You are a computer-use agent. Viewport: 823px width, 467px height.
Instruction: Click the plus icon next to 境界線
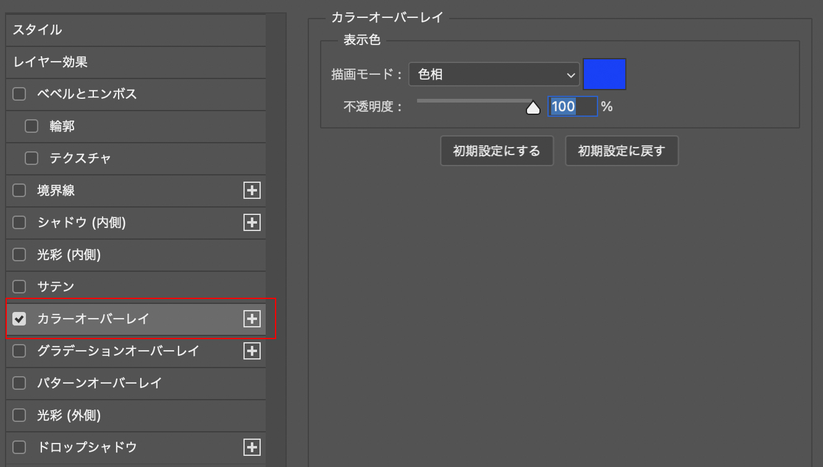pos(251,190)
